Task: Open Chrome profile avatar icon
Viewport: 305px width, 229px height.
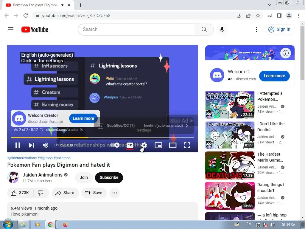Action: [x=289, y=16]
